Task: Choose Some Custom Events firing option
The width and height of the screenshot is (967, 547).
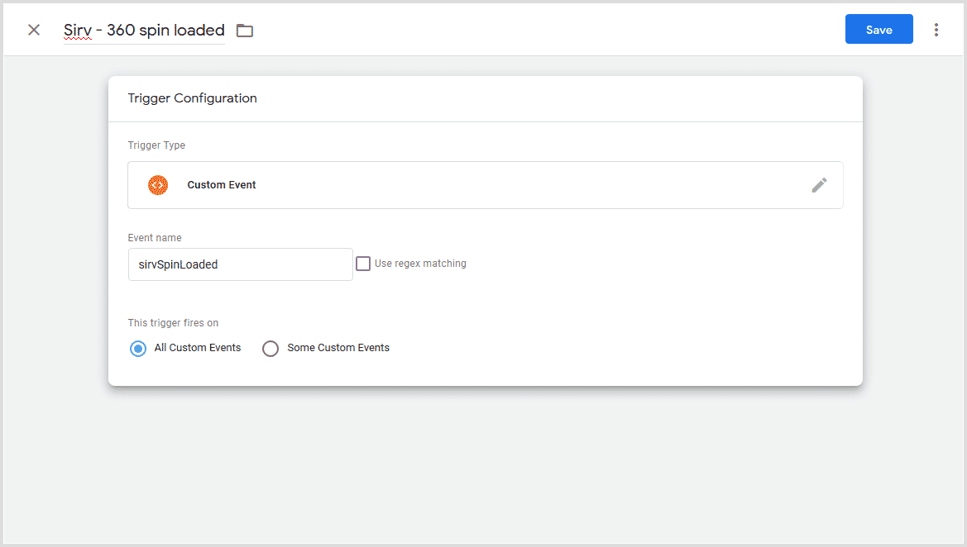Action: click(x=270, y=348)
